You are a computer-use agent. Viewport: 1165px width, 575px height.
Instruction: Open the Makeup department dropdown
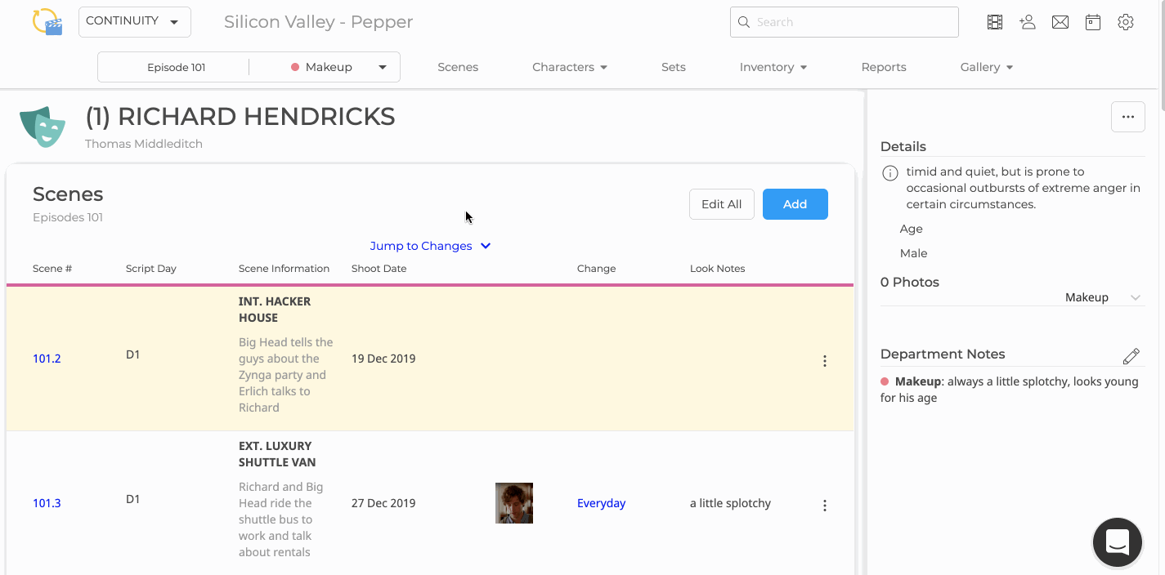(x=339, y=67)
